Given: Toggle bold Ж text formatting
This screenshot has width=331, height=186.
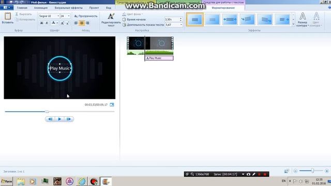Looking at the screenshot, I should (41, 23).
